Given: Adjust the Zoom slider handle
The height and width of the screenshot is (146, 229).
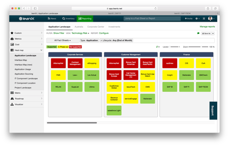Looking at the screenshot, I should [201, 47].
